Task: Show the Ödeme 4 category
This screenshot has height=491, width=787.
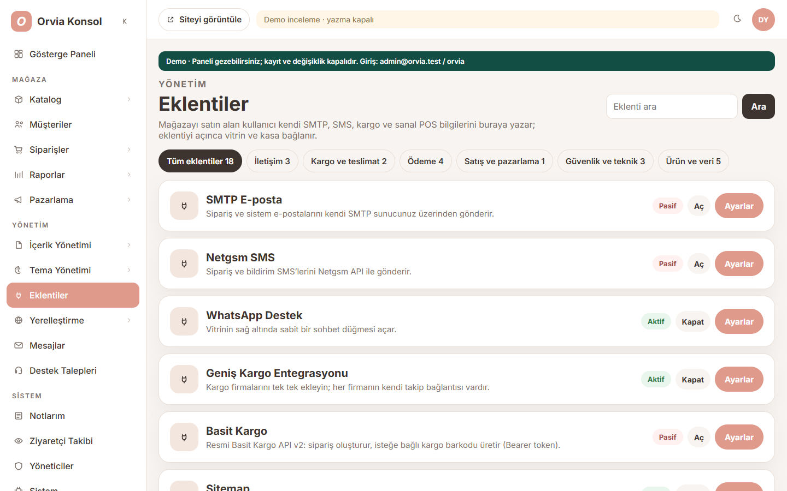Action: tap(426, 161)
